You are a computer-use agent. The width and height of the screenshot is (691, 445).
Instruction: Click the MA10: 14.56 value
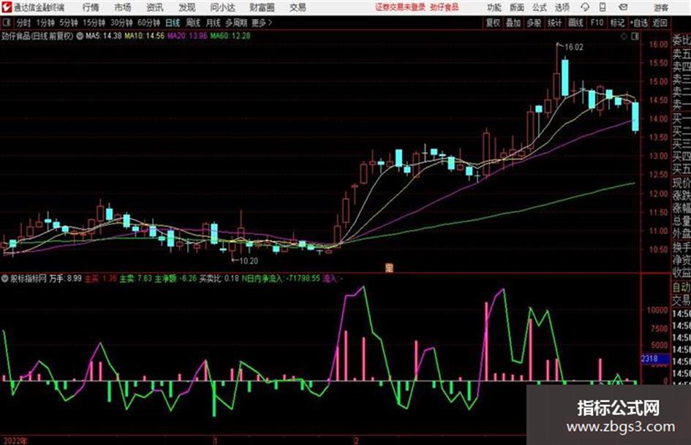[144, 36]
